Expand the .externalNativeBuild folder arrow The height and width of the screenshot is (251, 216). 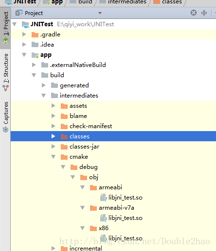(34, 65)
